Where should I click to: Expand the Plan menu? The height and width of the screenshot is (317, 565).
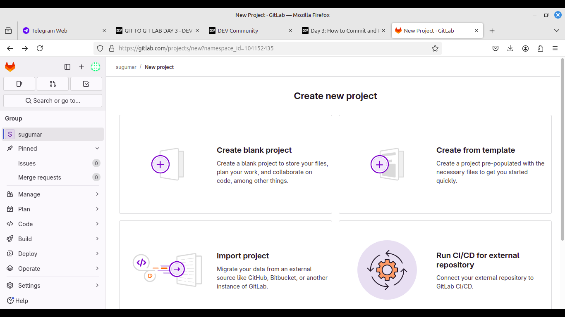coord(53,209)
